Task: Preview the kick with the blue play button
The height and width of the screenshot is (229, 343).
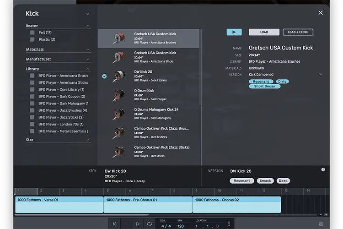Action: (234, 32)
